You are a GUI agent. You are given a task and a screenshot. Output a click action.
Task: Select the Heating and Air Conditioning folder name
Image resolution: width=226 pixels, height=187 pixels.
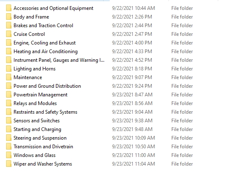click(x=46, y=51)
